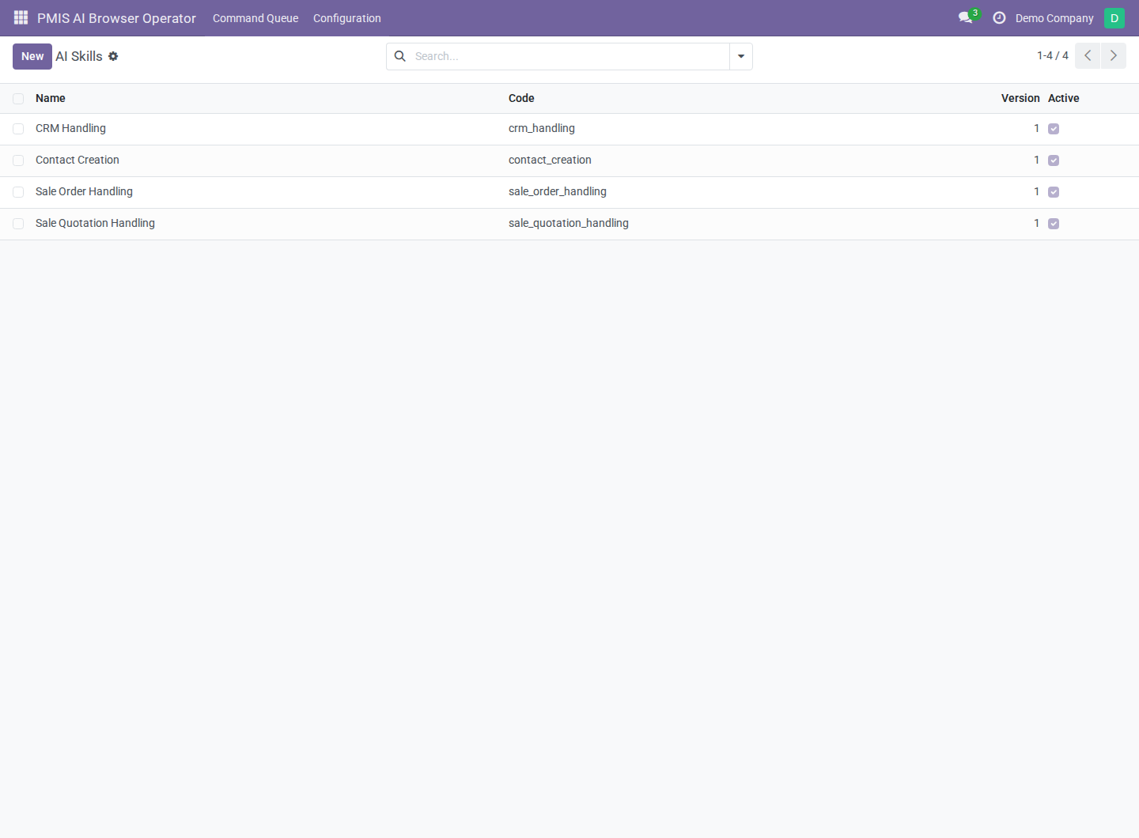Select the Sale Order Handling row checkbox
Image resolution: width=1139 pixels, height=838 pixels.
point(18,192)
